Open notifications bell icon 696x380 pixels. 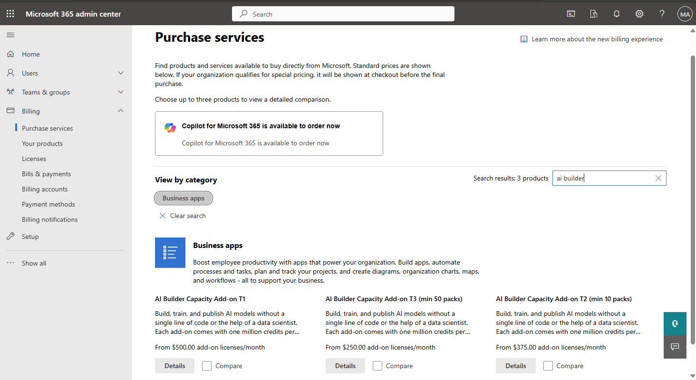pyautogui.click(x=617, y=14)
